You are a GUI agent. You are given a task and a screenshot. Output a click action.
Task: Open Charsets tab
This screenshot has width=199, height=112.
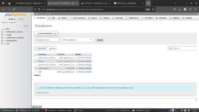click(x=161, y=18)
